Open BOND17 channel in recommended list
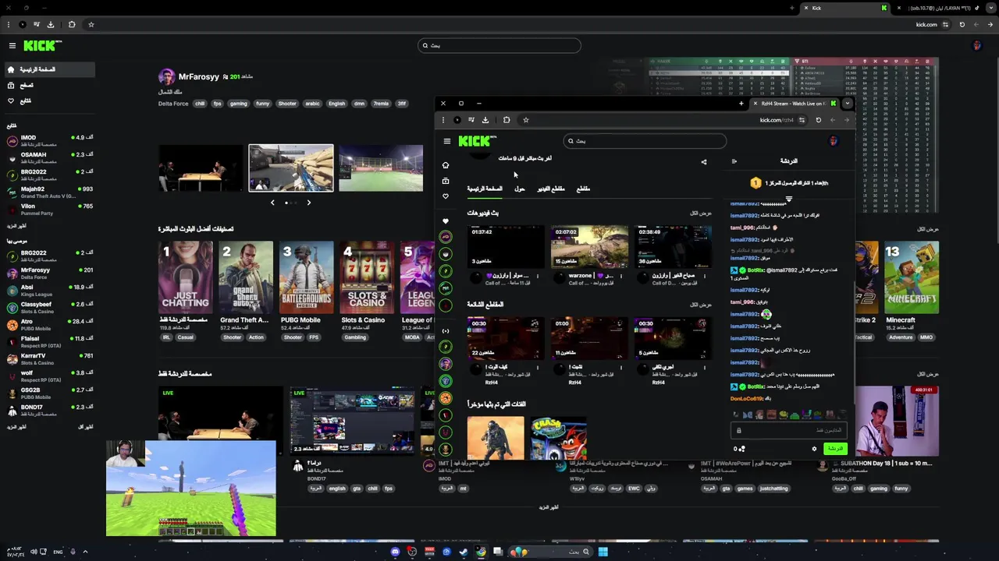Viewport: 999px width, 561px height. (x=49, y=411)
